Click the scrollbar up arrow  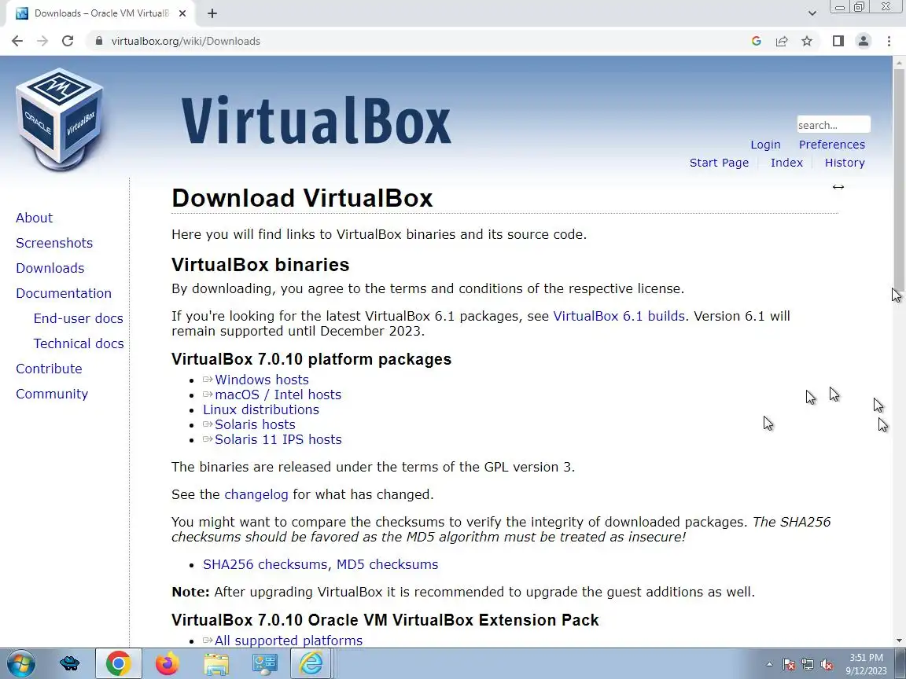click(898, 62)
